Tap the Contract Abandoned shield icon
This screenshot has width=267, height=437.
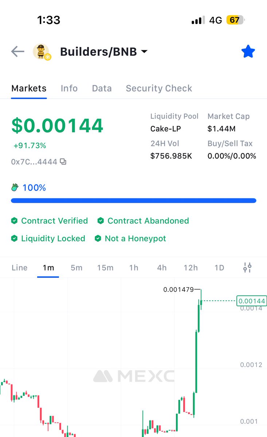101,221
